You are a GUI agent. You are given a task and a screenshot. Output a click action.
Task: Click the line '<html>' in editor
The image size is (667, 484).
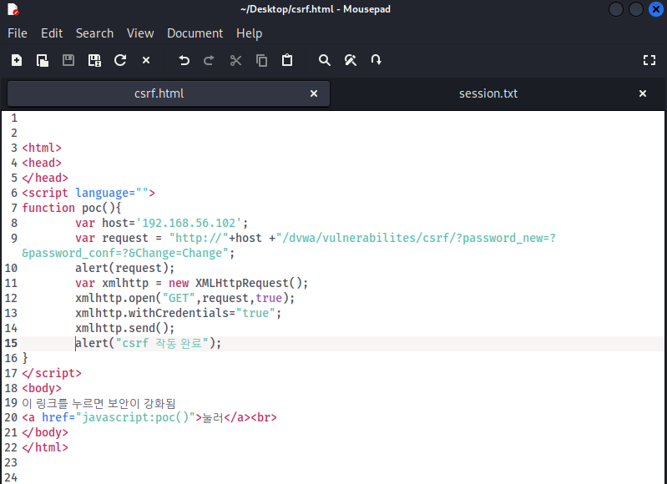[42, 148]
